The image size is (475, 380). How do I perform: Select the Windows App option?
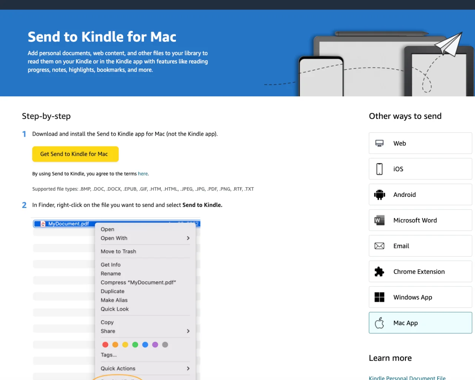click(x=420, y=297)
